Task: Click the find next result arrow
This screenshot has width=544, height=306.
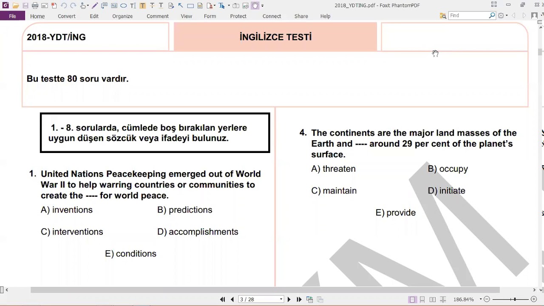Action: click(x=524, y=16)
